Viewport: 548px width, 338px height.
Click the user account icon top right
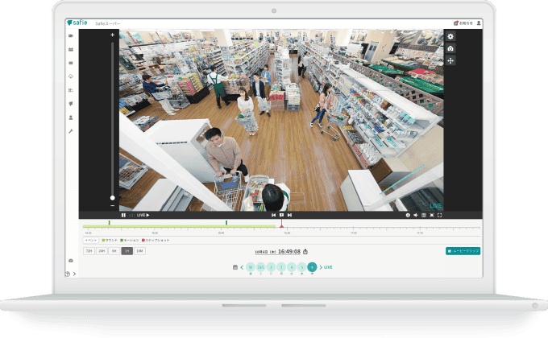479,23
